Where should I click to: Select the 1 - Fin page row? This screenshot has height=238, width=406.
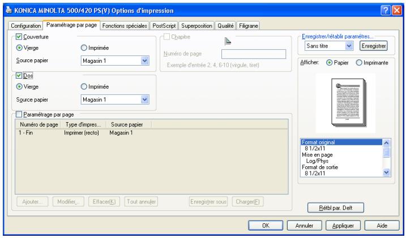[x=152, y=133]
